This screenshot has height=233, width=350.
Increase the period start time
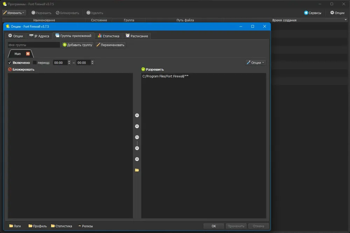tap(69, 61)
